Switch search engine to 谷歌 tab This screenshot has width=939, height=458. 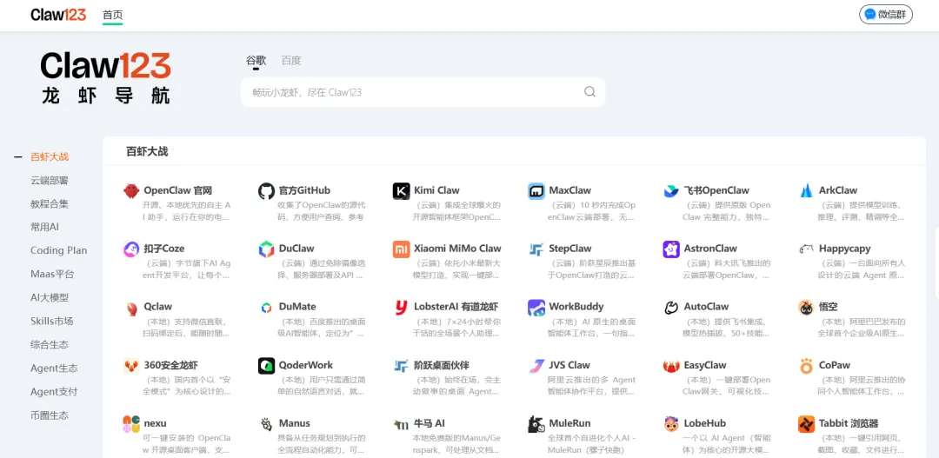click(x=256, y=61)
